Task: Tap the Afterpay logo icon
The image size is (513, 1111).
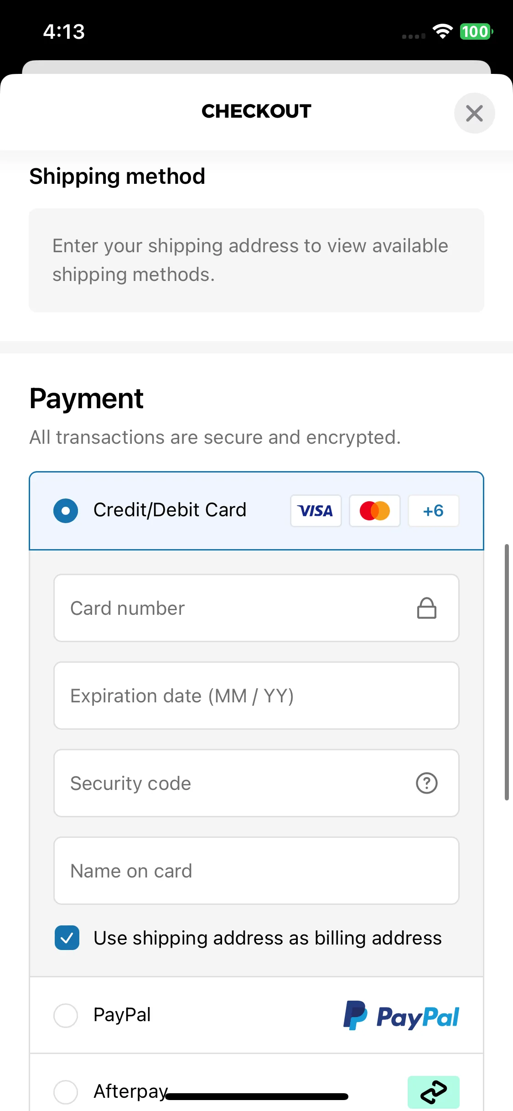Action: coord(434,1092)
